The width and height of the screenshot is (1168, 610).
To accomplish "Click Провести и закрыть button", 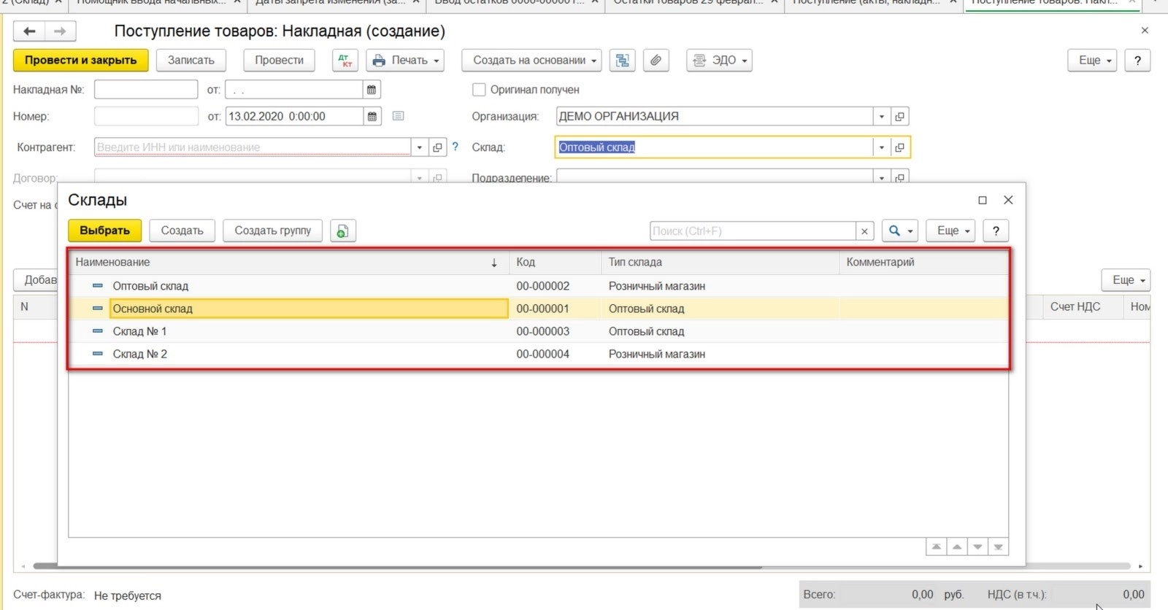I will 81,61.
